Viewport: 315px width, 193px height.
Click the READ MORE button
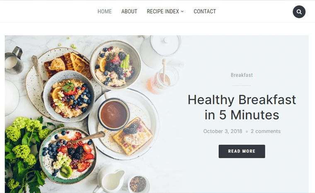[242, 151]
